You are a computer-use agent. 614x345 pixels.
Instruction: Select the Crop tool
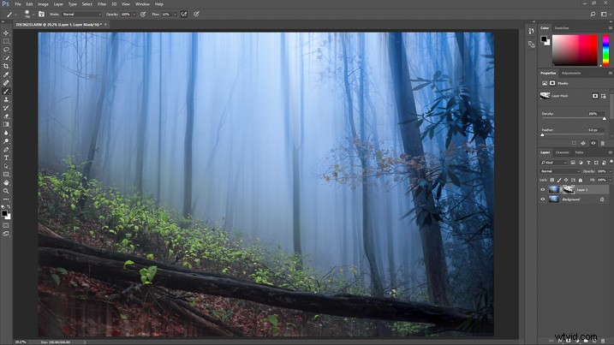point(6,66)
